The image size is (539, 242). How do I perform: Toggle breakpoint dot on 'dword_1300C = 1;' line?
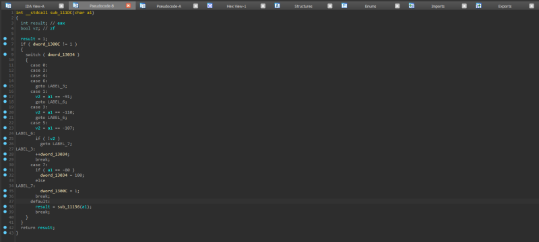click(5, 191)
